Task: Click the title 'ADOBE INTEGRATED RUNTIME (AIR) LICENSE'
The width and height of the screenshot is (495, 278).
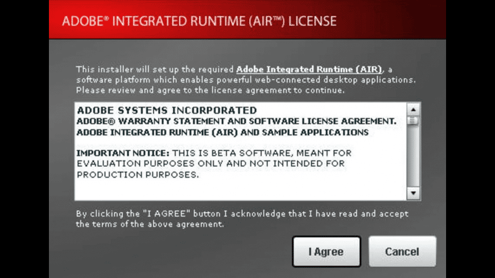Action: pos(200,21)
